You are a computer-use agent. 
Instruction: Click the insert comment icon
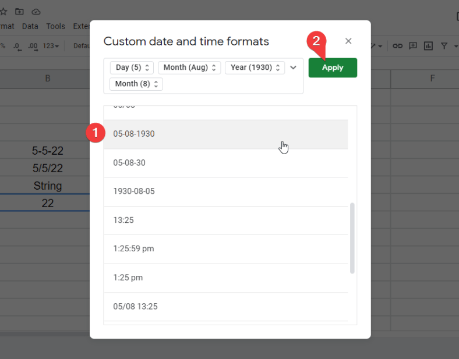point(413,46)
